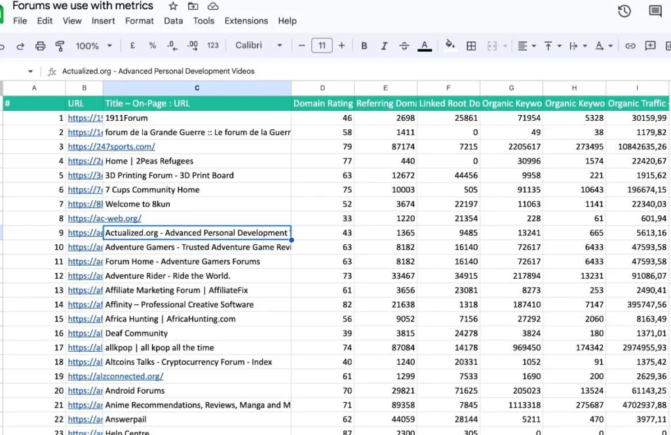Select cell 'Welcome to 8kun'
Screen dimensions: 671x435
point(197,204)
